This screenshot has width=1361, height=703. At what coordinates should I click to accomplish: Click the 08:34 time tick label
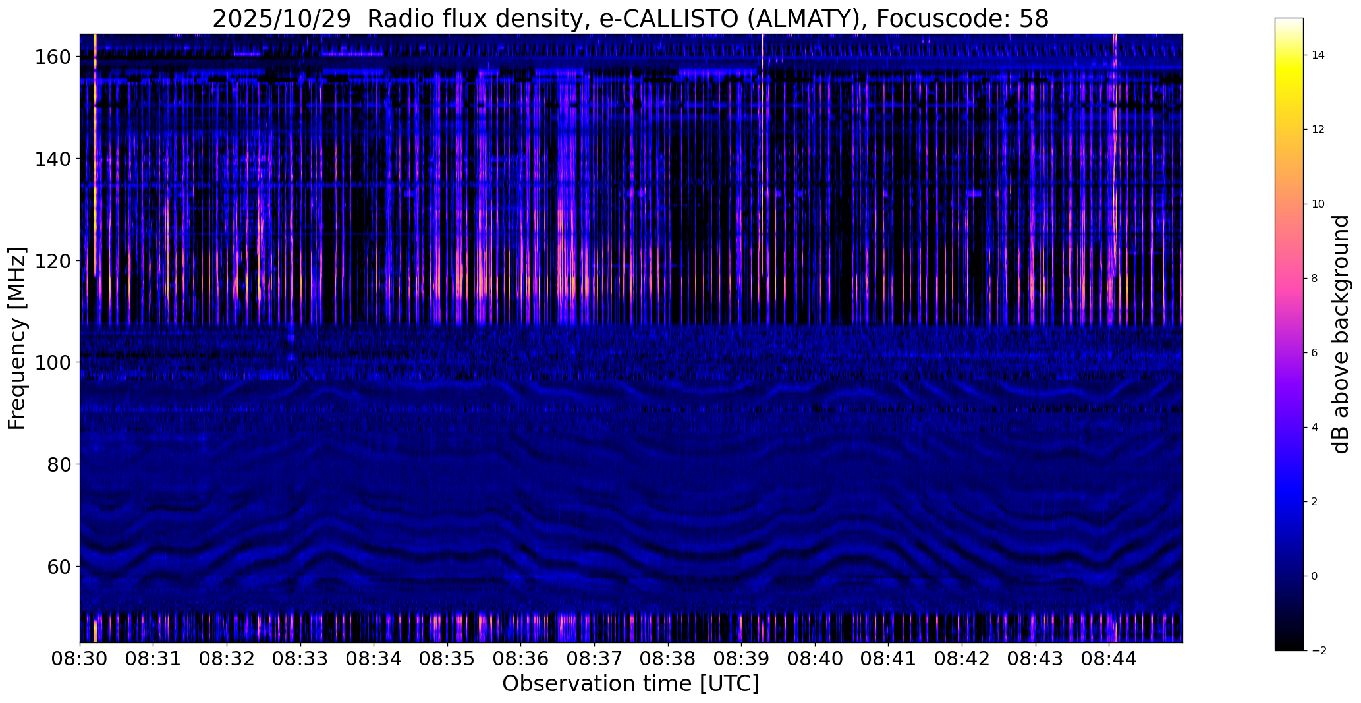374,660
